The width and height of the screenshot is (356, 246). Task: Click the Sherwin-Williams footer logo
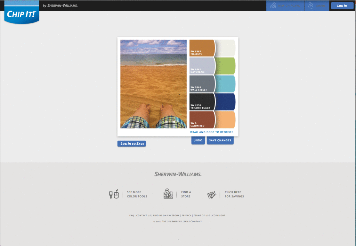coord(178,174)
